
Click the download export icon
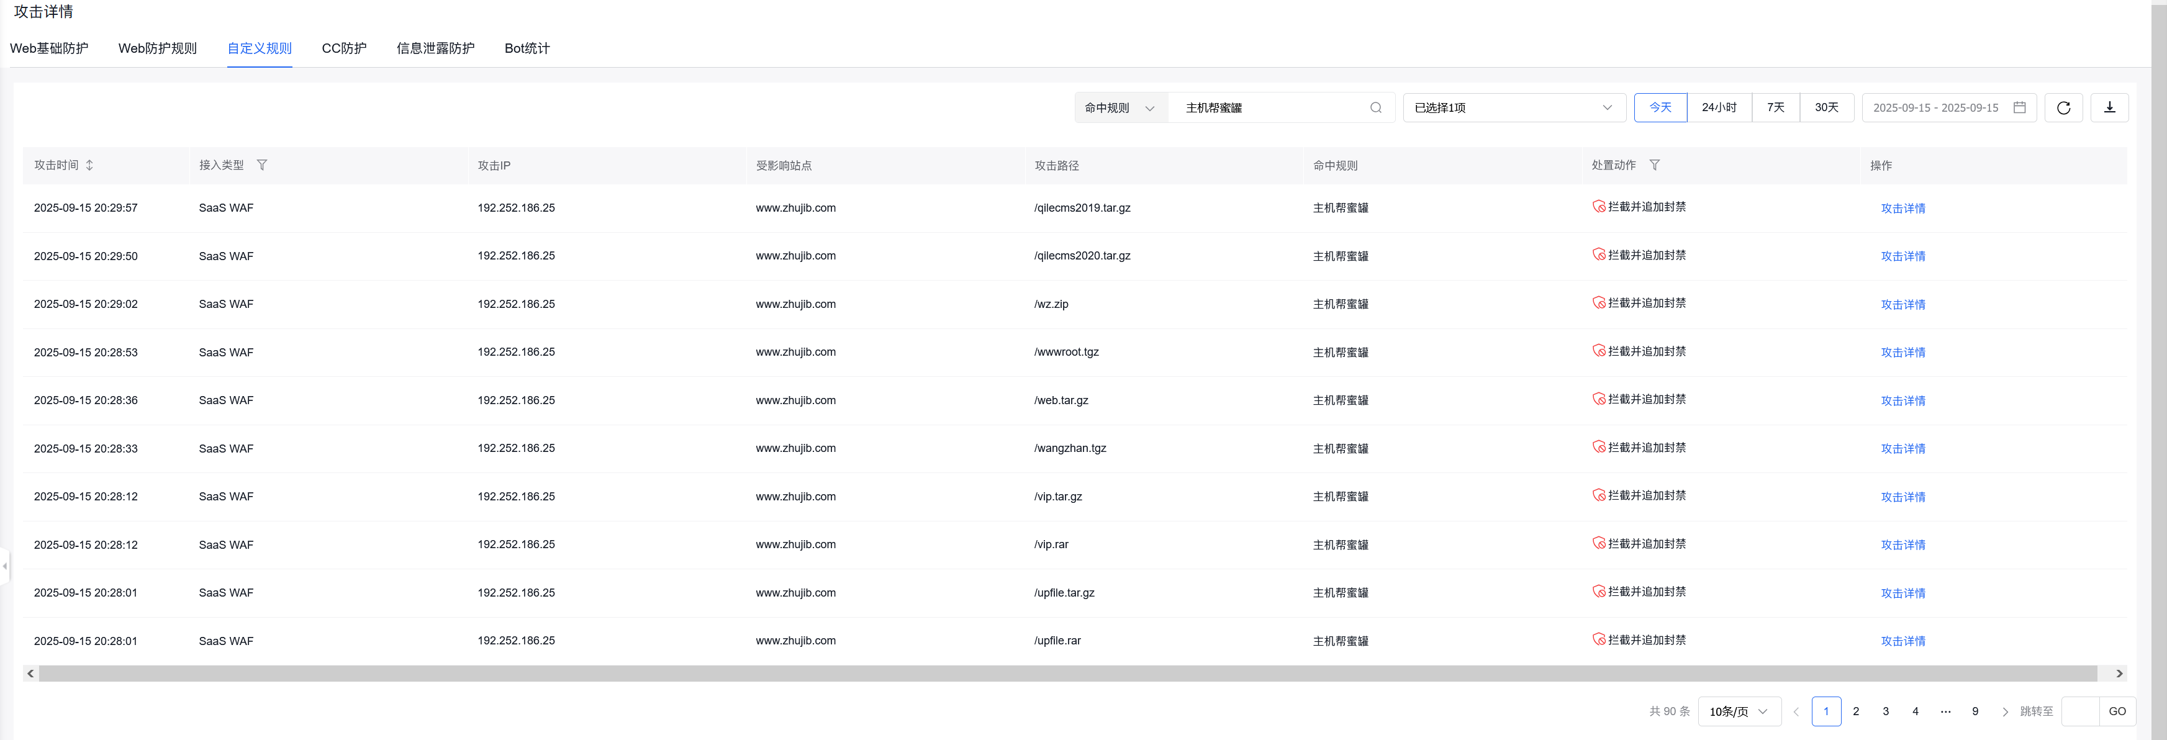tap(2109, 107)
